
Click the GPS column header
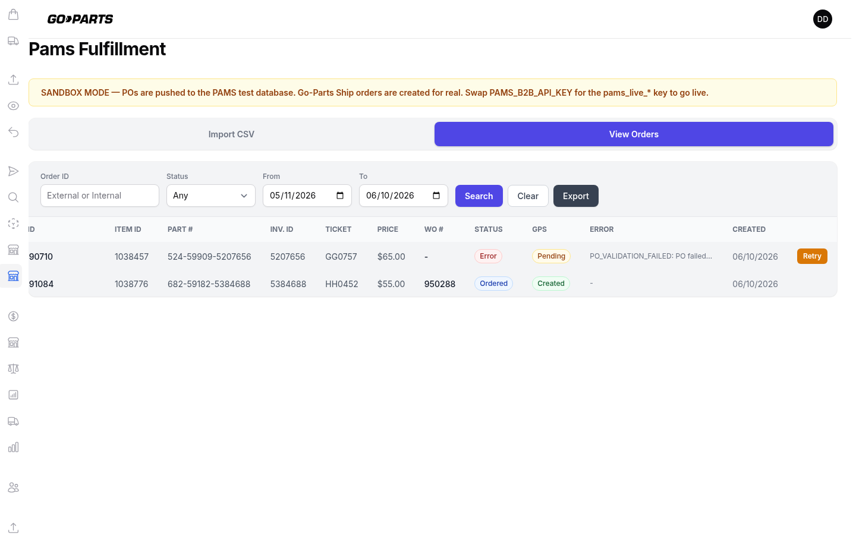click(x=539, y=229)
